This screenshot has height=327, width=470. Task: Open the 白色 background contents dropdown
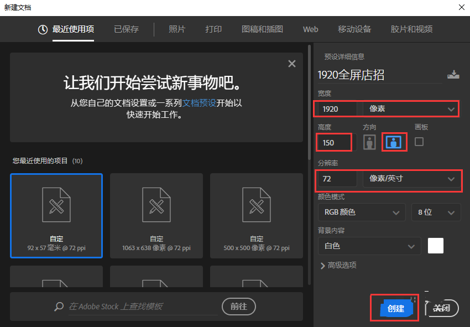[369, 246]
